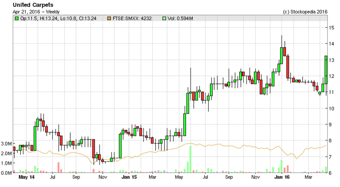
Task: Click the 'United Carpets' chart title
Action: point(33,5)
